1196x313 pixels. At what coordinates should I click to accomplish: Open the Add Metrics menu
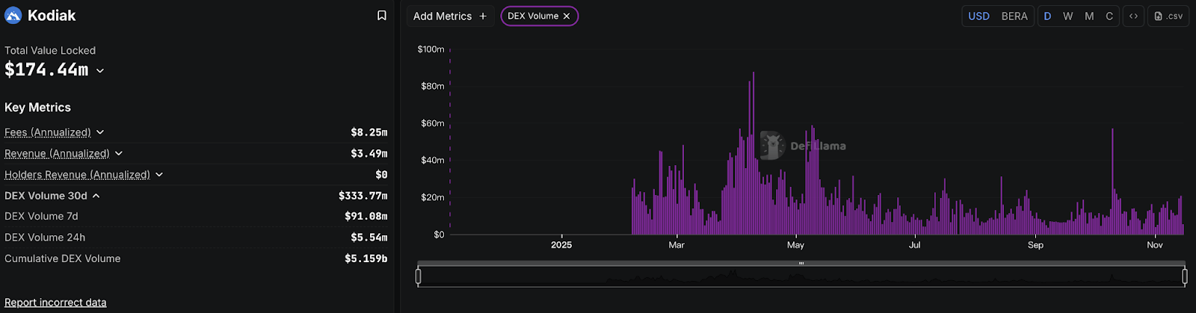(x=450, y=16)
